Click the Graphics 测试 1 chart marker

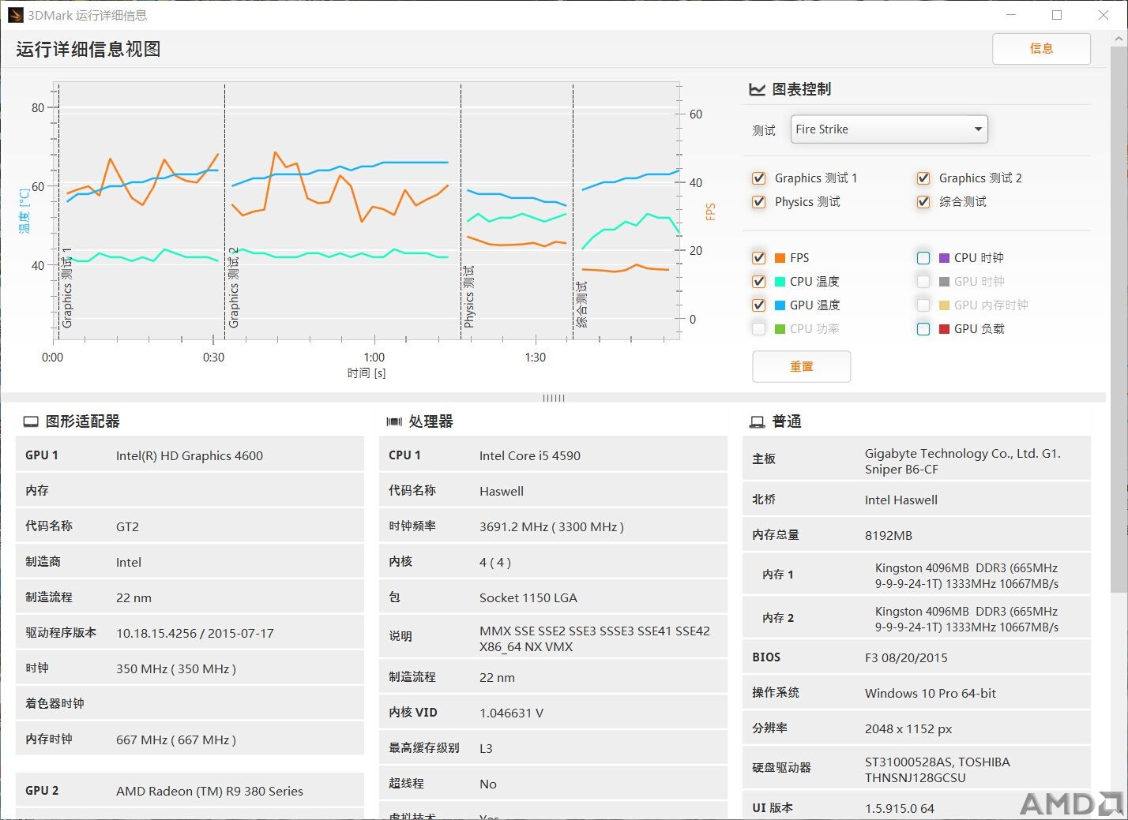[66, 287]
